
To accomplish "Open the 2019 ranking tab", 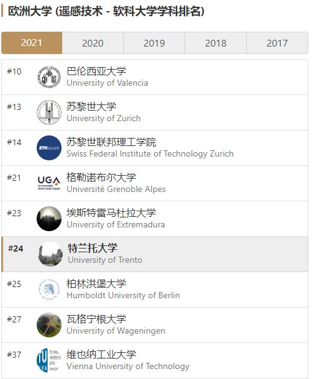I will 154,43.
